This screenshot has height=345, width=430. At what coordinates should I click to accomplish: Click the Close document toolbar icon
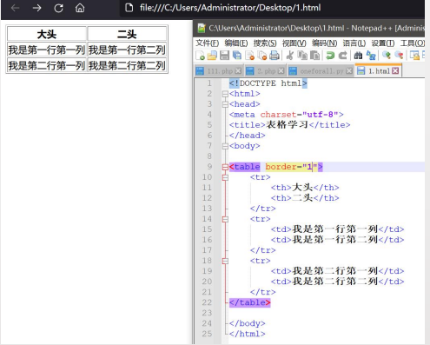coord(249,55)
